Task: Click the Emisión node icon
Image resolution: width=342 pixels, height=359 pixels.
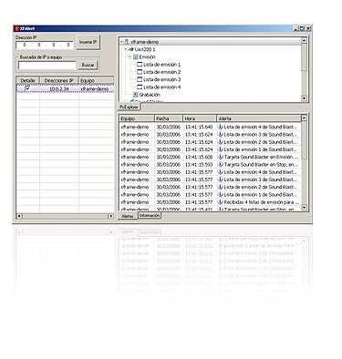Action: point(136,56)
